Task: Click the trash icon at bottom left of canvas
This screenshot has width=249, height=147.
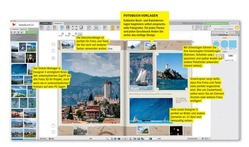Action: tap(54, 132)
